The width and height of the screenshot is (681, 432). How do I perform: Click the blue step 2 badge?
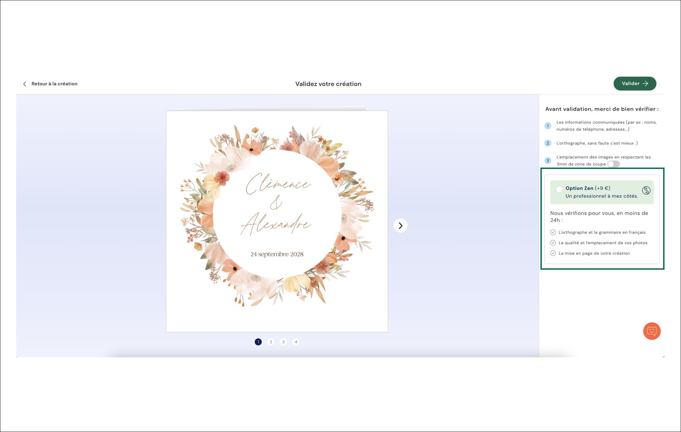coord(548,143)
